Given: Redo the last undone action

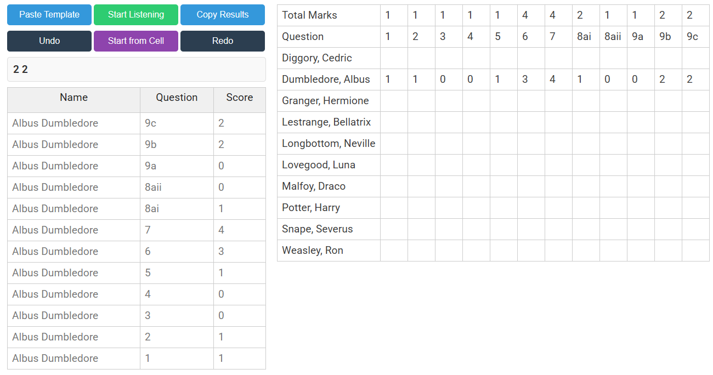Looking at the screenshot, I should (x=223, y=41).
